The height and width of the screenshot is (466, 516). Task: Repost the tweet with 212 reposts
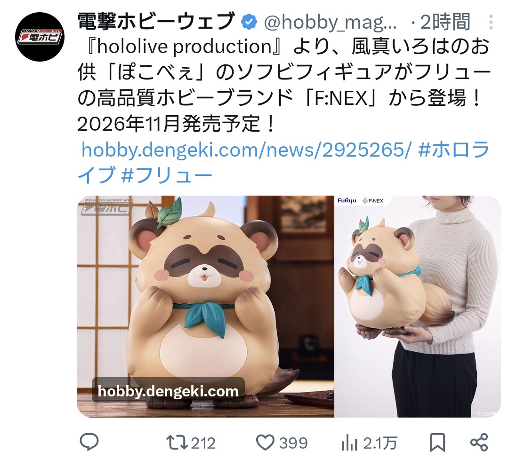coord(191,442)
